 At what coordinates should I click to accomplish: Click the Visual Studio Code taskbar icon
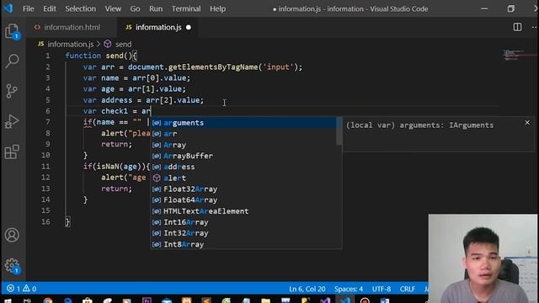tap(345, 300)
